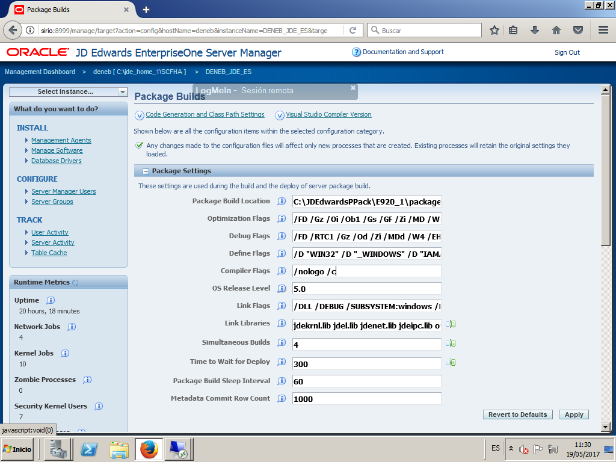Open Firefox bookmarks list icon
The height and width of the screenshot is (462, 616).
tap(513, 30)
